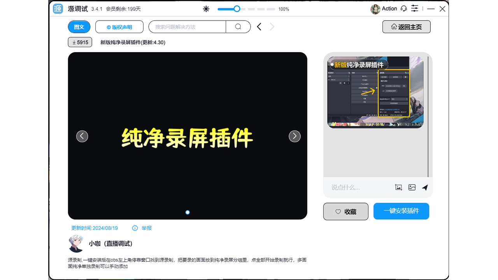Click the brightness sun icon
498x280 pixels.
[x=206, y=9]
